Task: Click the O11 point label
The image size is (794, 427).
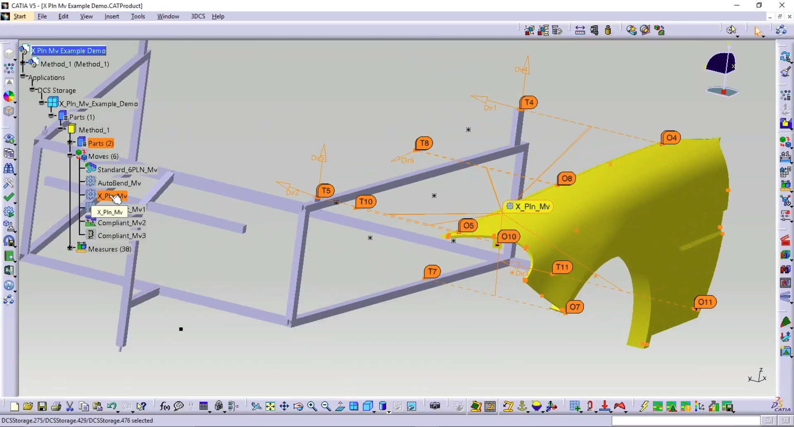Action: pos(705,302)
